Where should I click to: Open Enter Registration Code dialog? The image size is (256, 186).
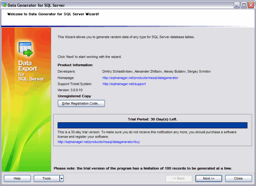tap(81, 104)
